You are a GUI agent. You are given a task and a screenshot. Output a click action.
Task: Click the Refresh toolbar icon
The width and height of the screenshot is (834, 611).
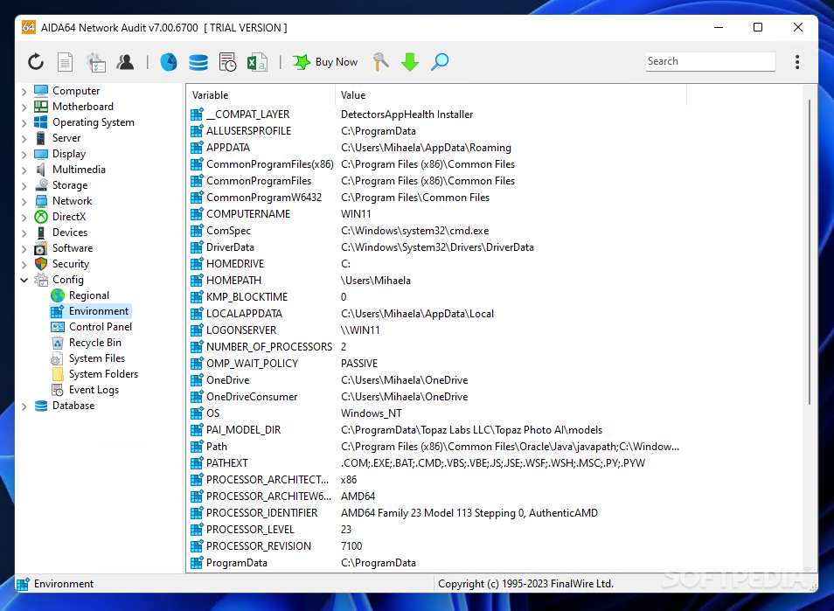(x=36, y=62)
